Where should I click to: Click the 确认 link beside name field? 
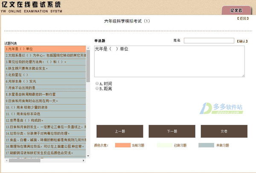242,41
